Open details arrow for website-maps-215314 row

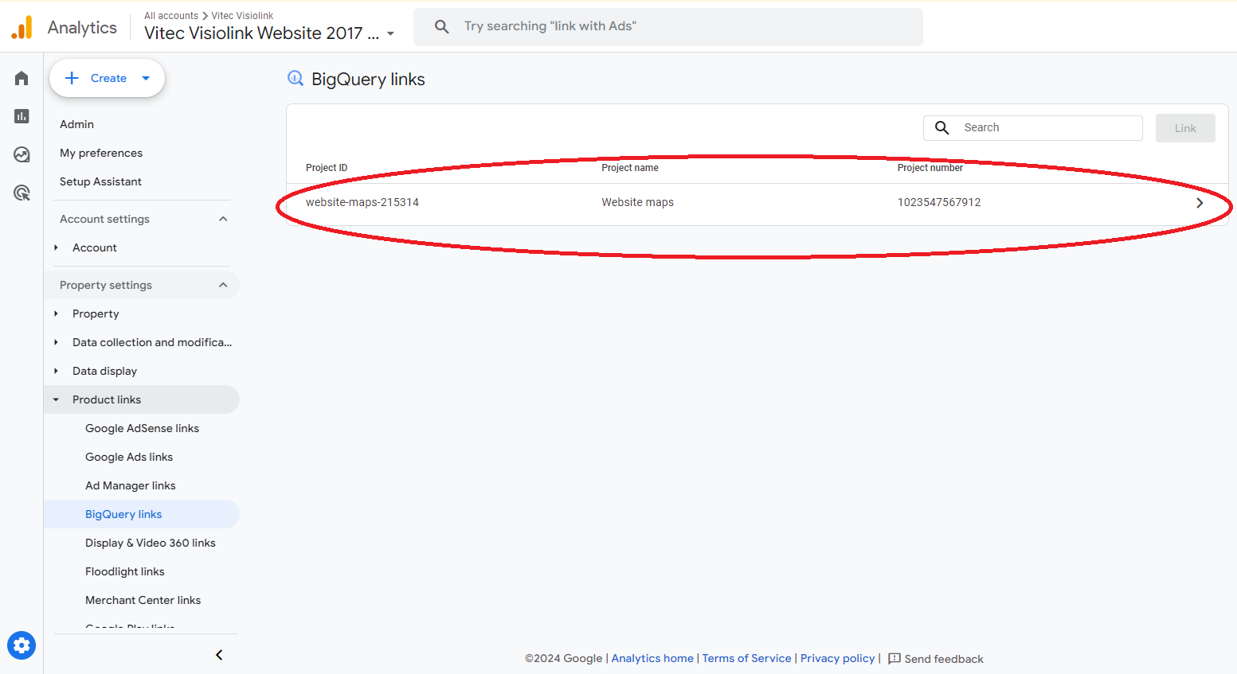tap(1200, 203)
